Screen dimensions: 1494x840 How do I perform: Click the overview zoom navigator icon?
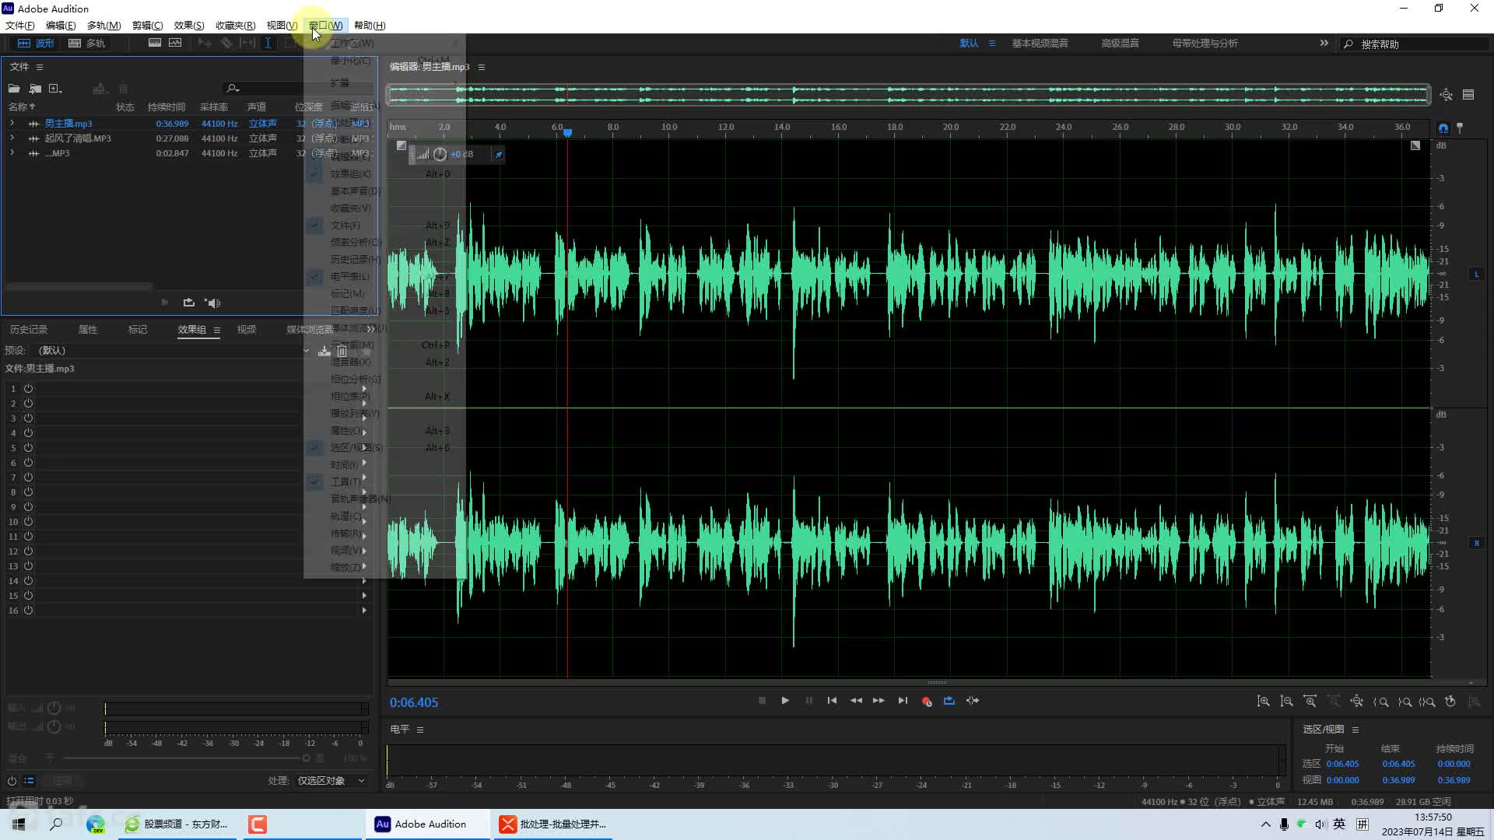tap(1446, 95)
